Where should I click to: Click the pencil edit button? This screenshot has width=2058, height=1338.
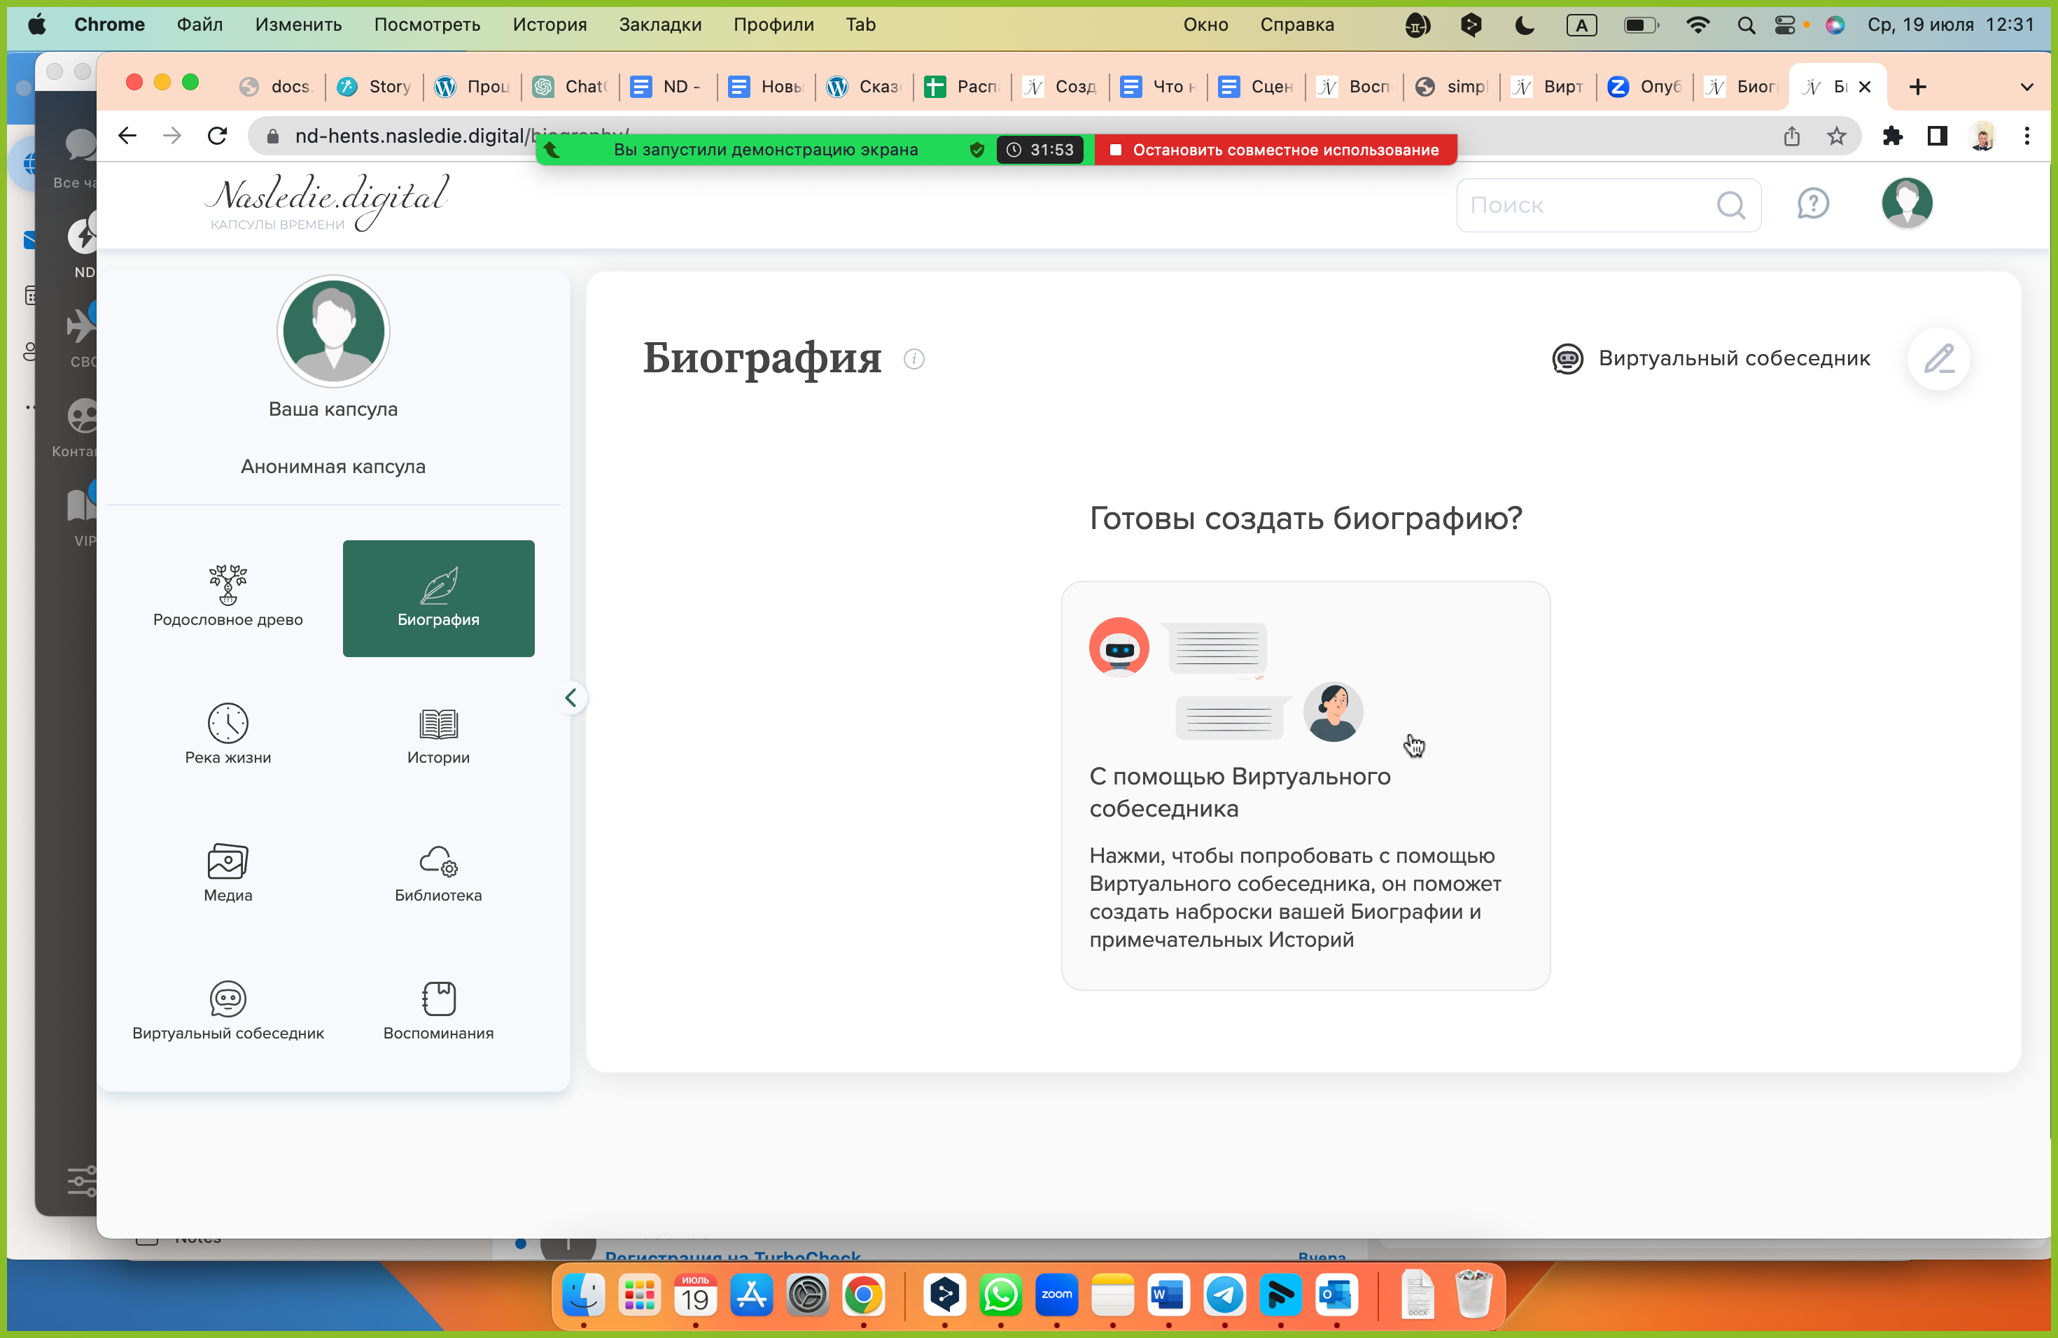(x=1939, y=358)
